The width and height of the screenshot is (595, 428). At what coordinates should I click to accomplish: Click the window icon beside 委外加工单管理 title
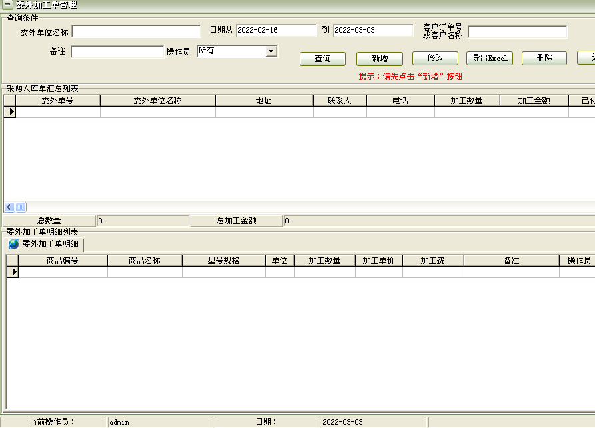pos(7,5)
